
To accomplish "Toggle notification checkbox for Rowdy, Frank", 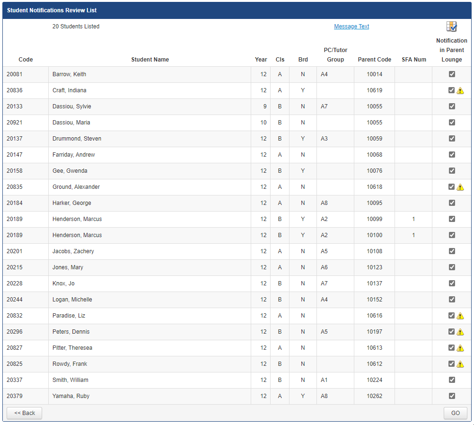I will [451, 363].
